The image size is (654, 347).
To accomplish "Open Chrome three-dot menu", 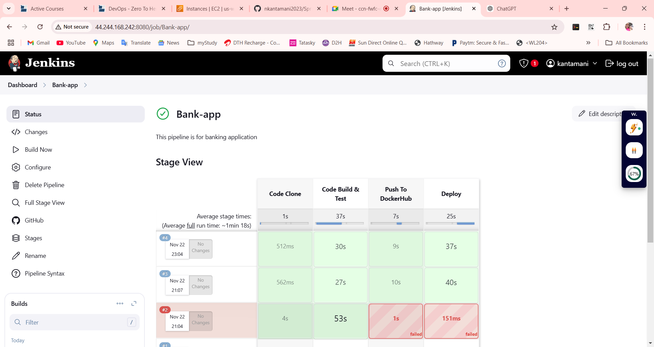I will click(644, 27).
